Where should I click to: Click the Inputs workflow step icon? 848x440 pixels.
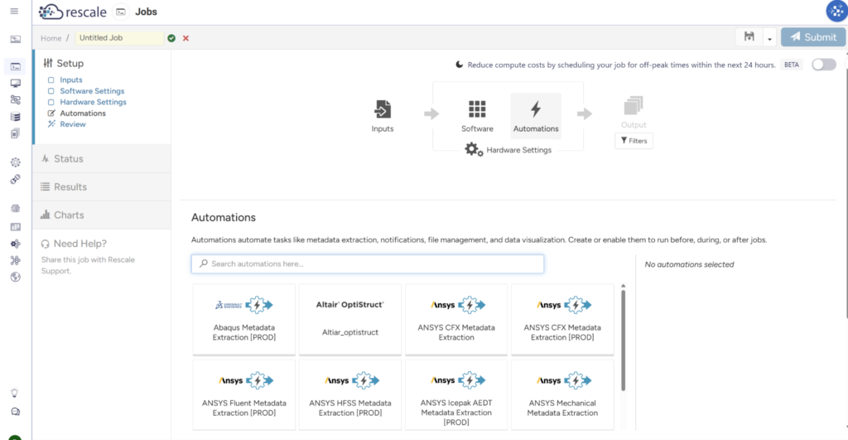pos(383,109)
